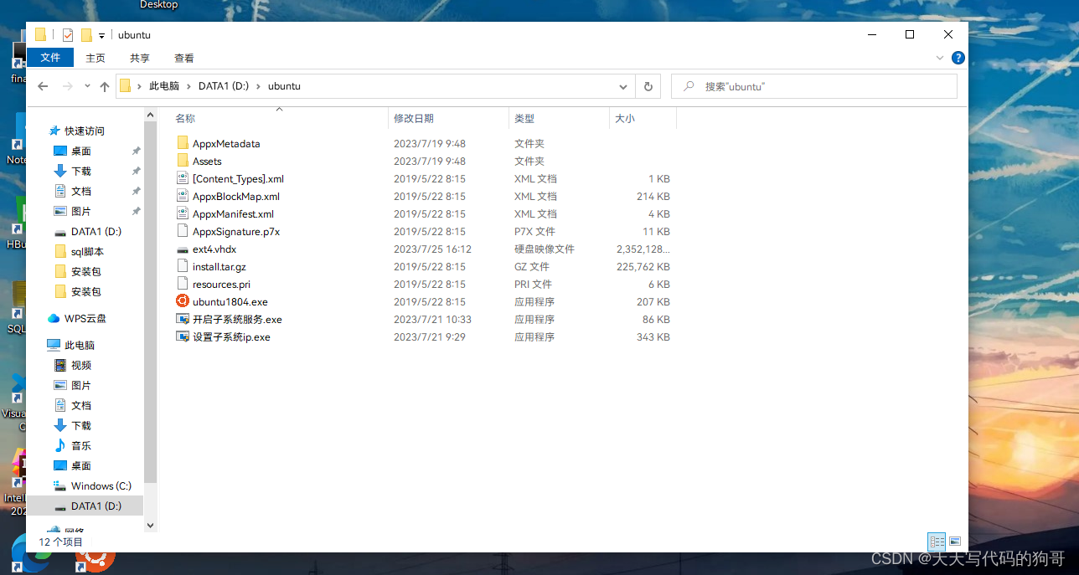Refresh the ubuntu folder view
Screen dimensions: 1079x575
click(648, 86)
